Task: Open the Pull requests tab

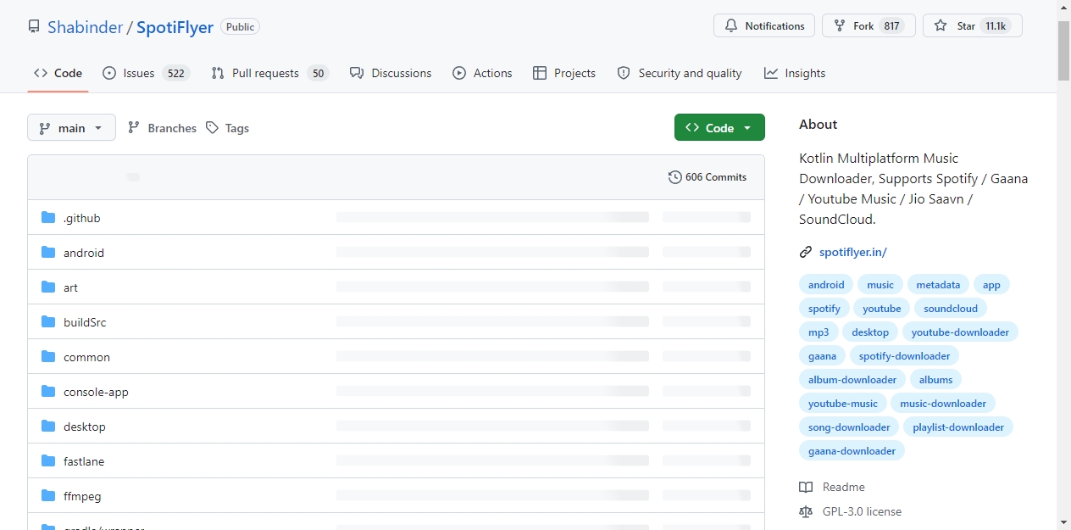Action: [269, 73]
